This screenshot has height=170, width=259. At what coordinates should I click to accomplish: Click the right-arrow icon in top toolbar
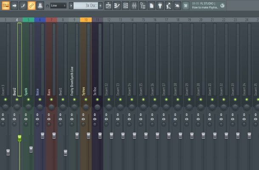14,6
